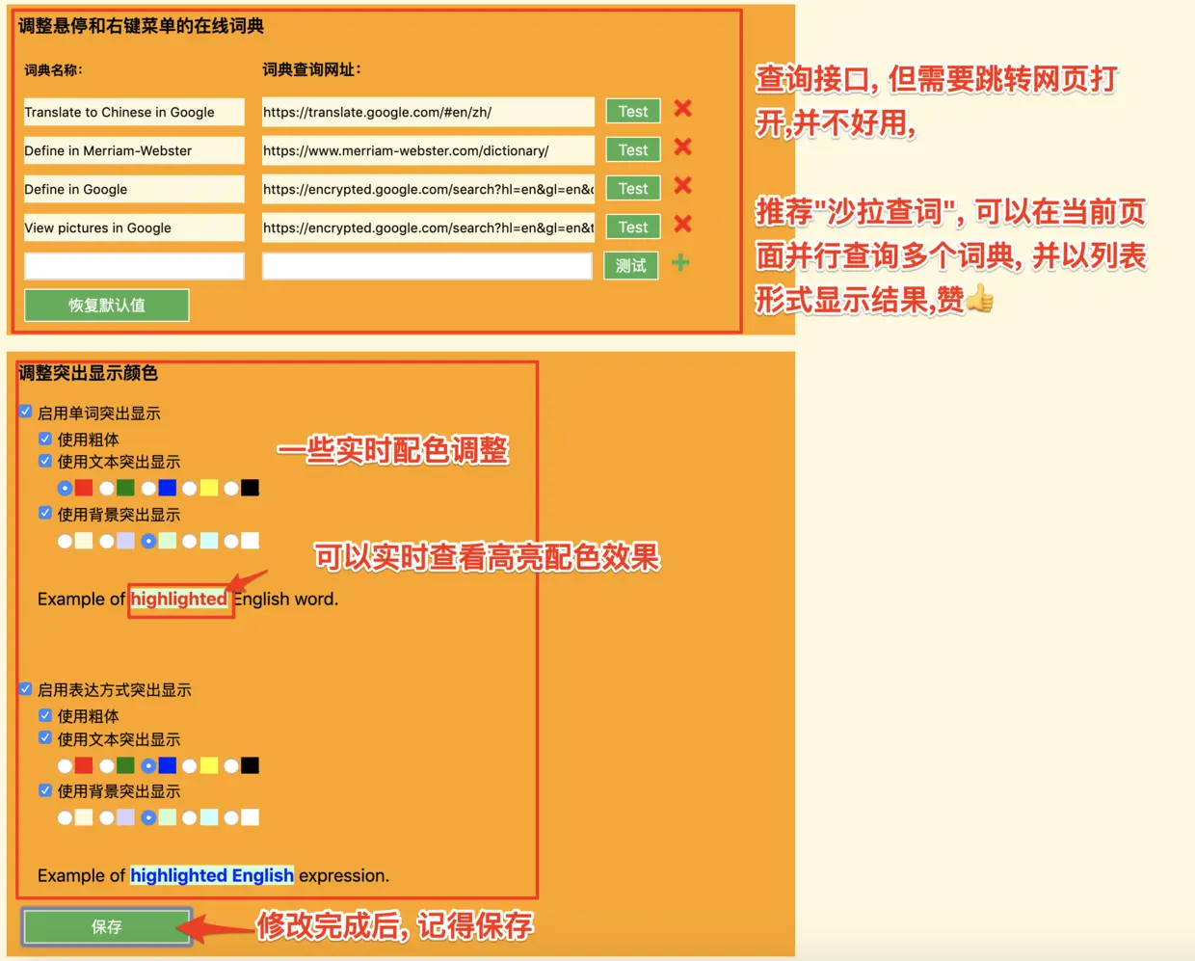Uncheck 使用粗体 under word highlighting

tap(44, 438)
